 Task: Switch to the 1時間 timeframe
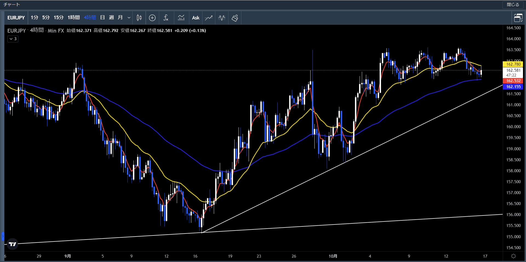click(x=73, y=18)
